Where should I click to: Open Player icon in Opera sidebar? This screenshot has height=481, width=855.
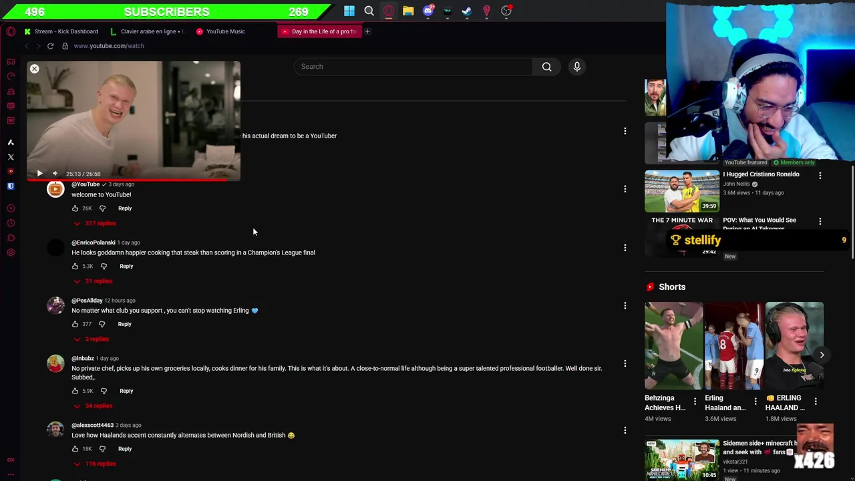pos(11,208)
